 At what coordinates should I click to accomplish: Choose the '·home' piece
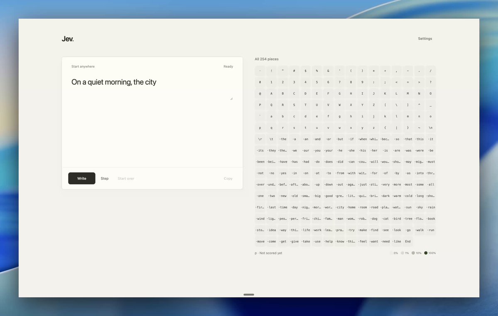[351, 207]
